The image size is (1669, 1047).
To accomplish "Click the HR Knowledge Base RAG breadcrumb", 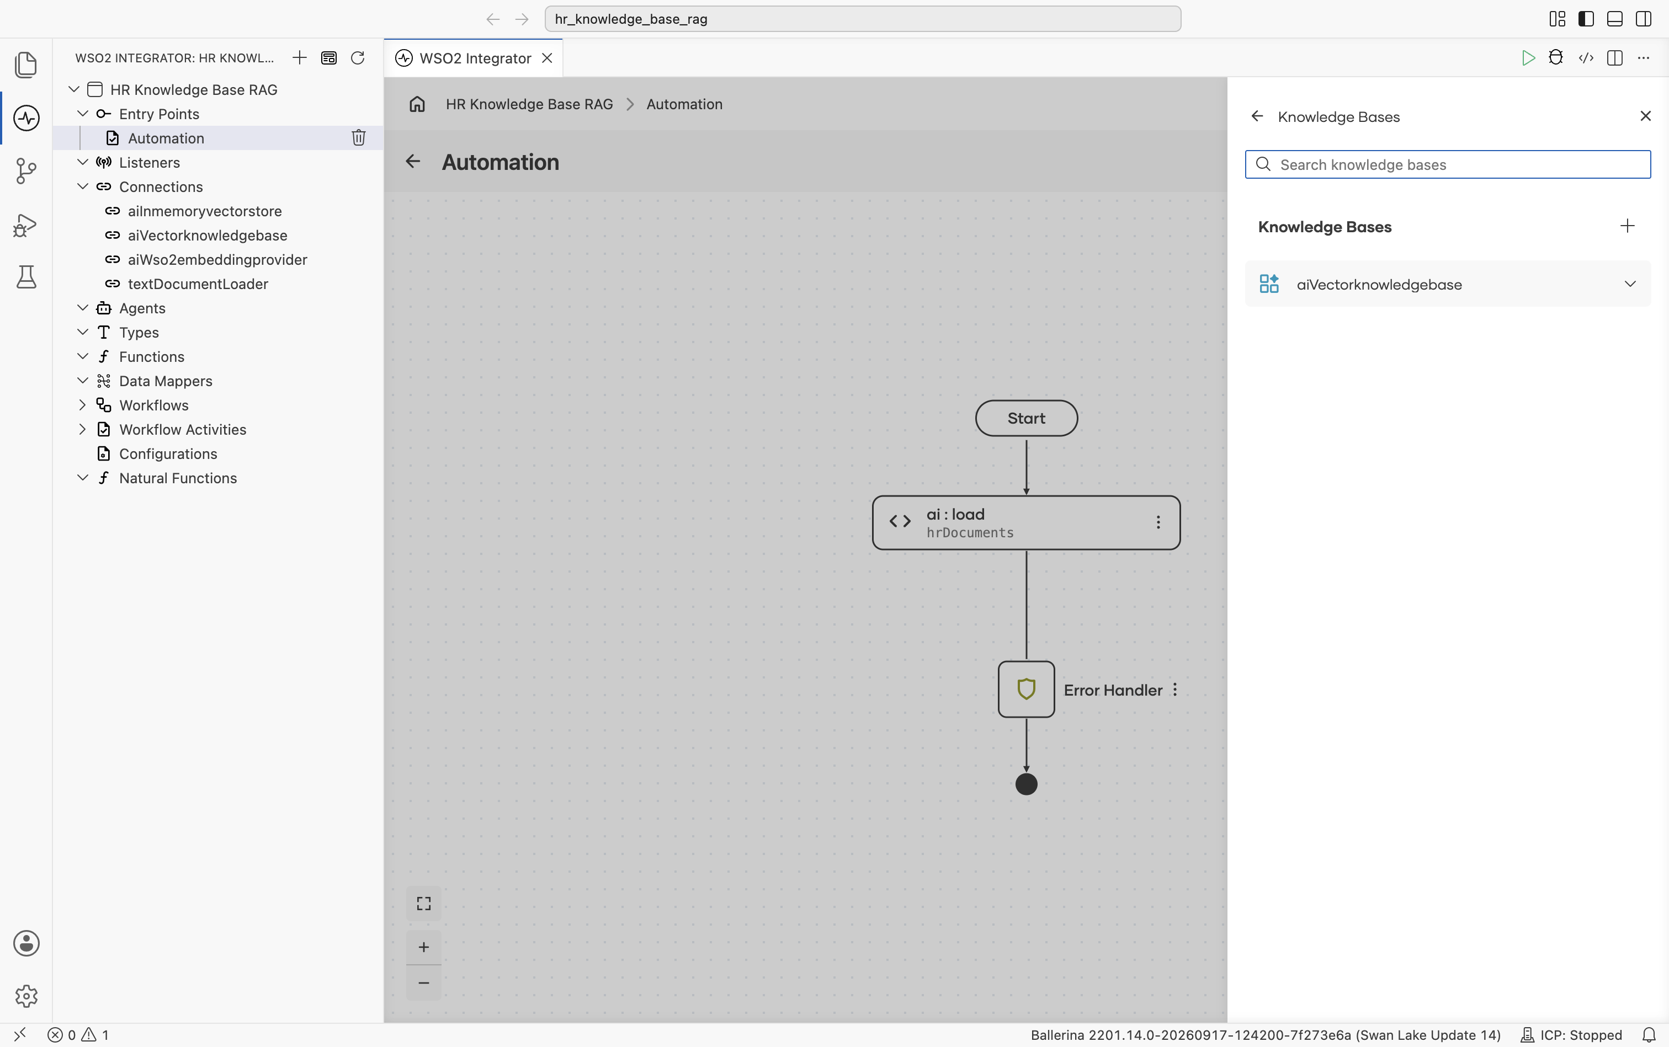I will coord(529,104).
